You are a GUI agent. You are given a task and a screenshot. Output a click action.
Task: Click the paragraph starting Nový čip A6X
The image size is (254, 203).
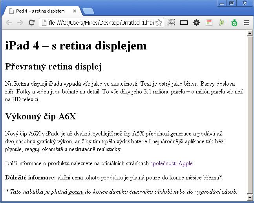[115, 141]
